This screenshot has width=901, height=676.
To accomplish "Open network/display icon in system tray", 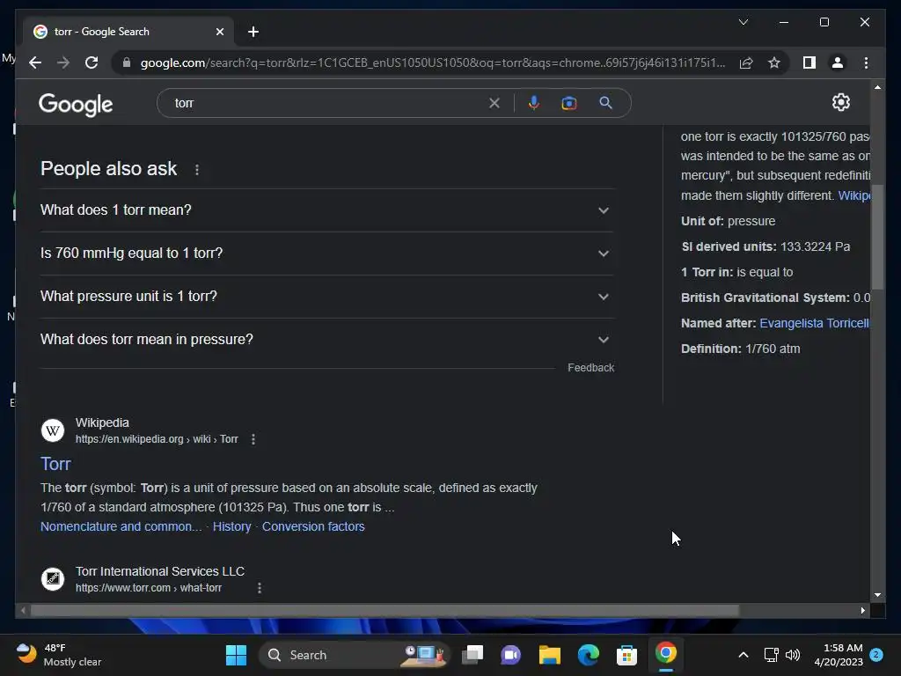I will pos(771,655).
